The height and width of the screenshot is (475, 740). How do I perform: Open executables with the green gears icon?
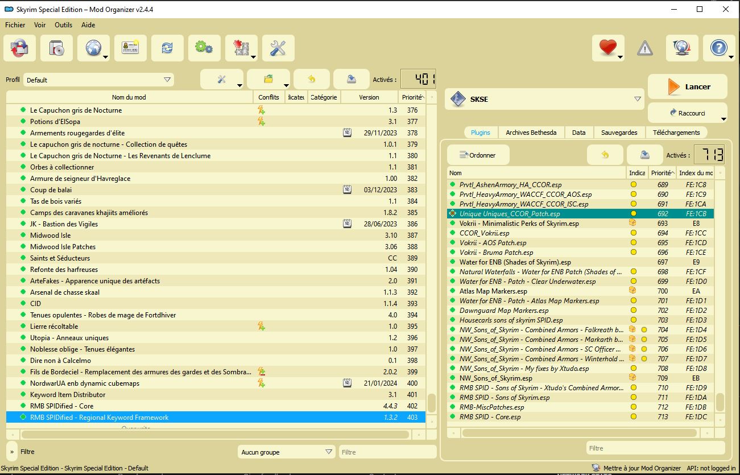coord(204,48)
